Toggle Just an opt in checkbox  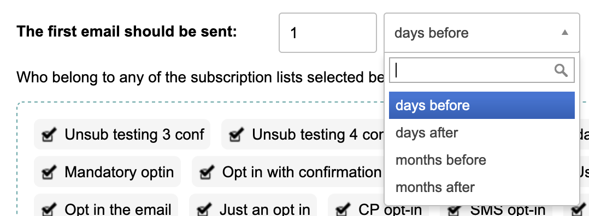coord(204,209)
